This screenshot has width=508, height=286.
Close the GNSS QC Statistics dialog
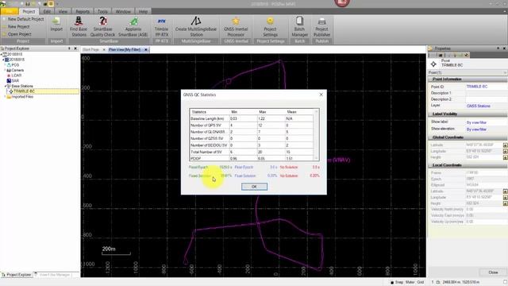click(x=321, y=95)
